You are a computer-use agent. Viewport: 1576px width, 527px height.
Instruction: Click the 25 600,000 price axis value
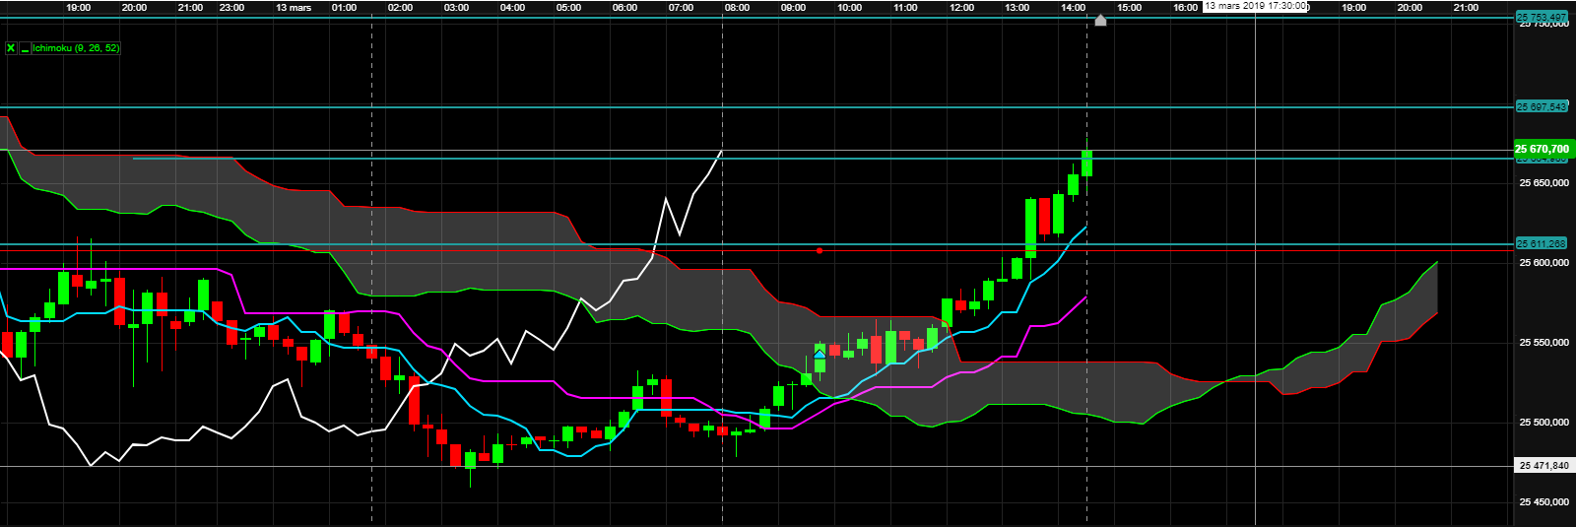[x=1543, y=262]
